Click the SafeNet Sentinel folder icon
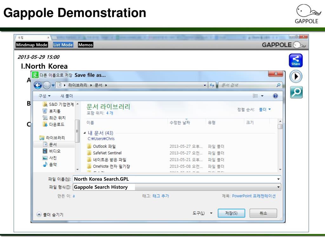The image size is (325, 243). click(x=89, y=153)
